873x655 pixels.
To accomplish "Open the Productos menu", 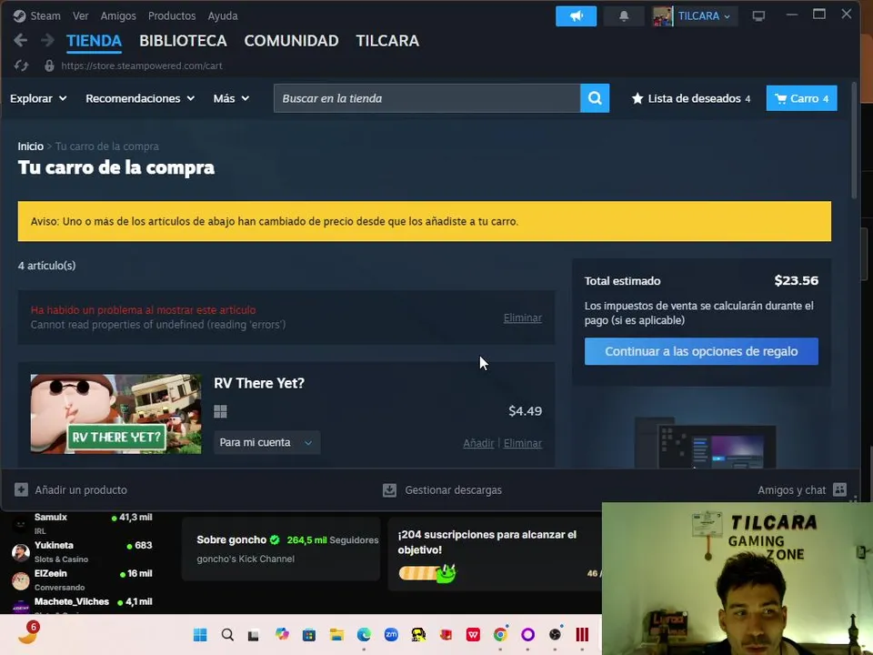I will pyautogui.click(x=172, y=15).
